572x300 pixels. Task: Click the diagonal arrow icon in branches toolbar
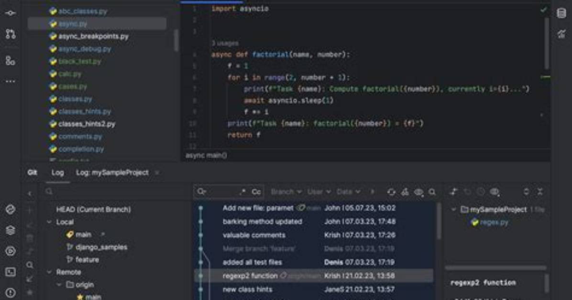pos(30,279)
